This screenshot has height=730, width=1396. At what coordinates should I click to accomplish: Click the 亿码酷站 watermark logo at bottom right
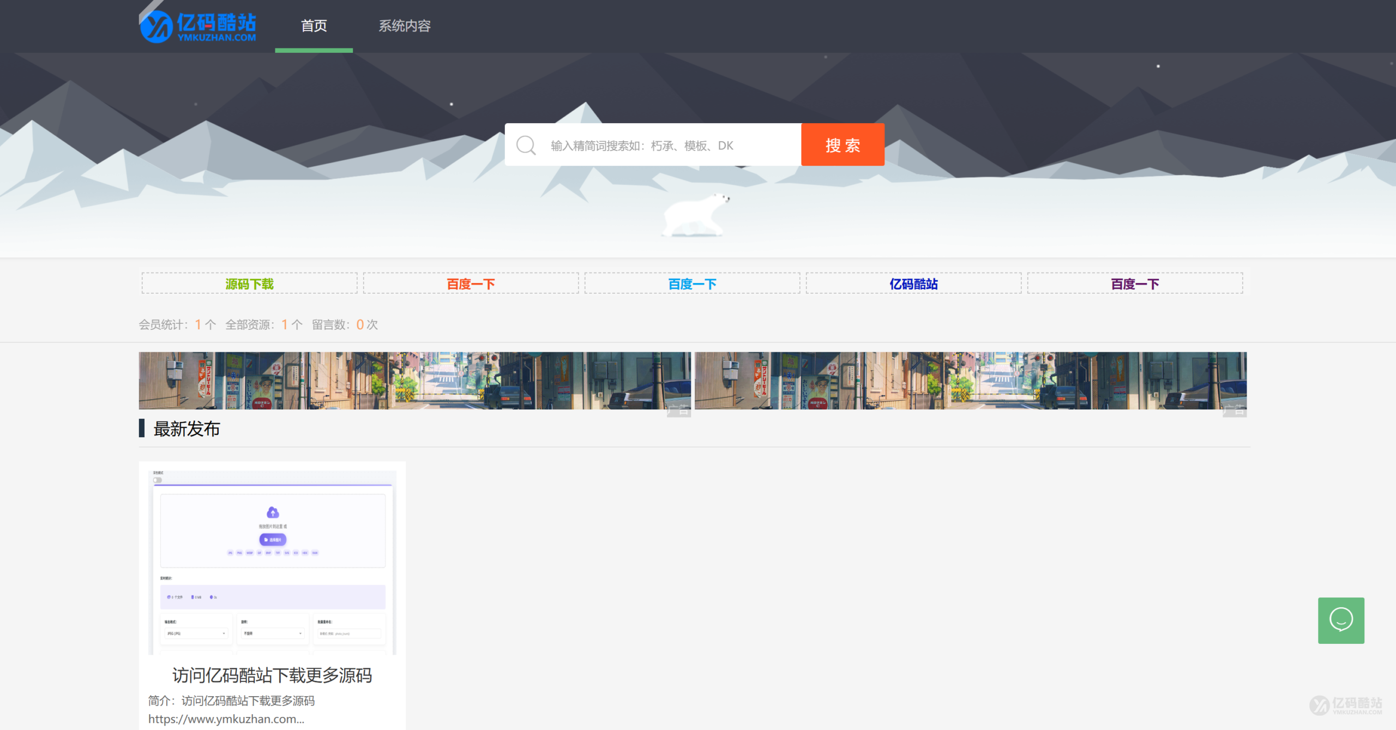[x=1346, y=704]
